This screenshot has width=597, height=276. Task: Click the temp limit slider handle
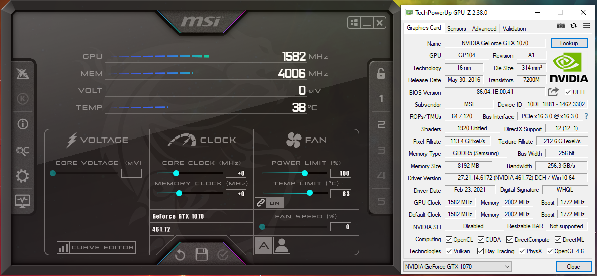(x=310, y=193)
